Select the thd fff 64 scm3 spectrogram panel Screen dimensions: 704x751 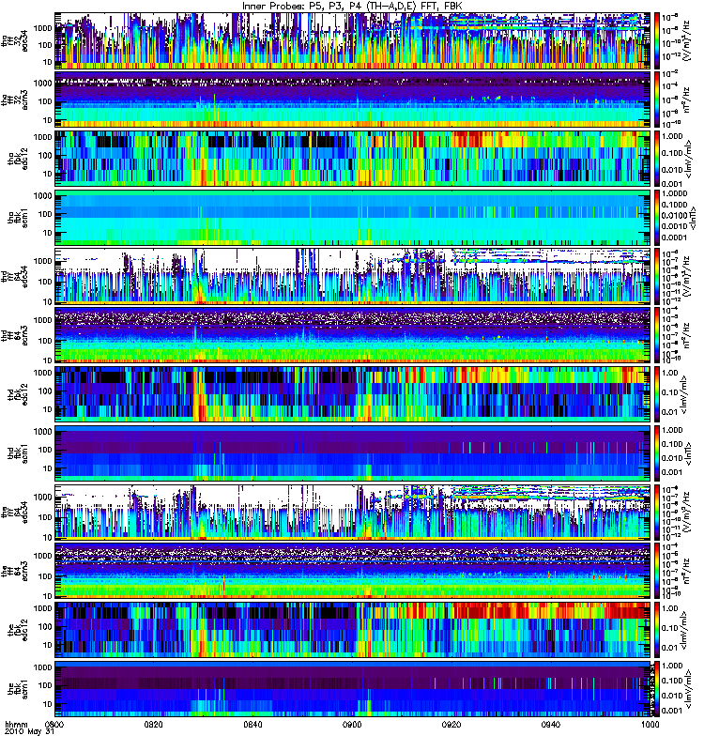[353, 335]
